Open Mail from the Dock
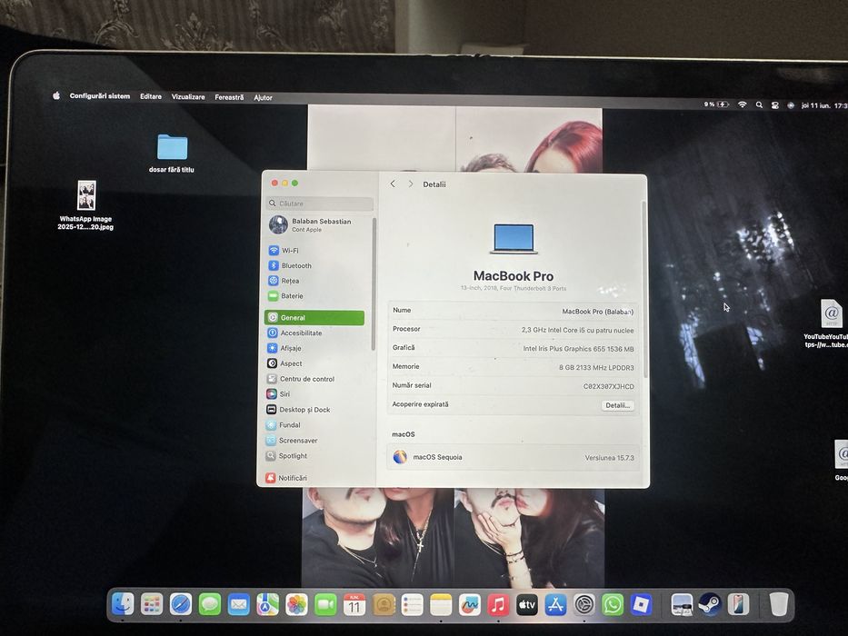 pos(238,604)
